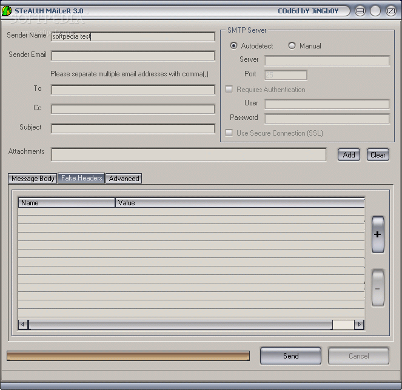Click the rightmost title bar close button
This screenshot has width=402, height=390.
pos(391,11)
